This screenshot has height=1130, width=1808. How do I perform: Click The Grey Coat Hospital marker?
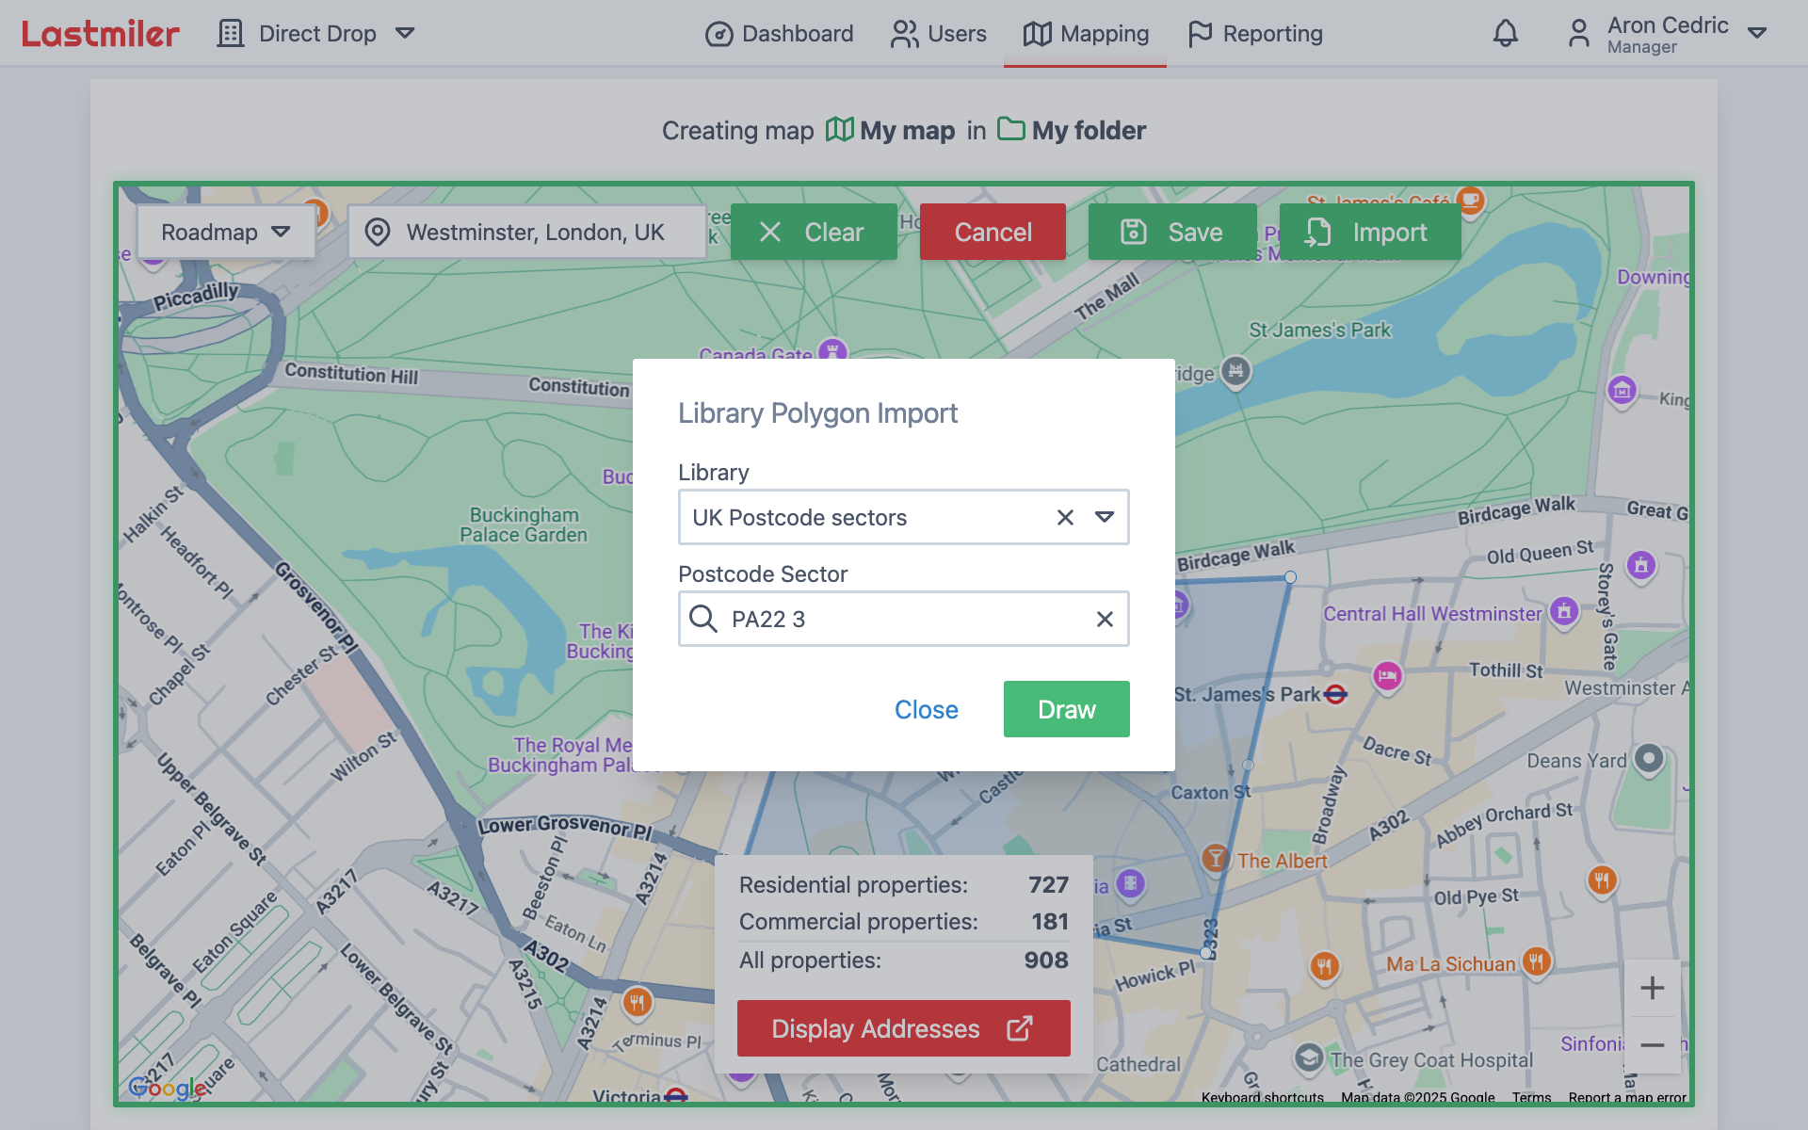click(1309, 1057)
